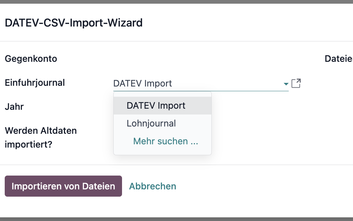Focus the empty Gegenkonto input area
353x221 pixels.
198,59
